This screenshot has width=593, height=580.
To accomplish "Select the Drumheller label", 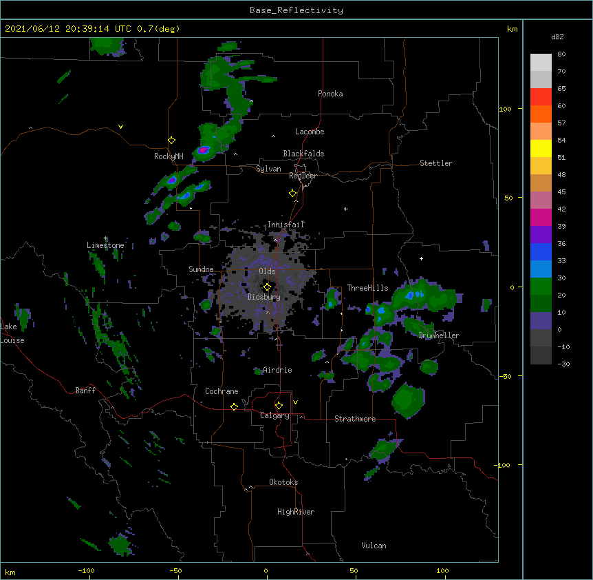I will (x=439, y=335).
